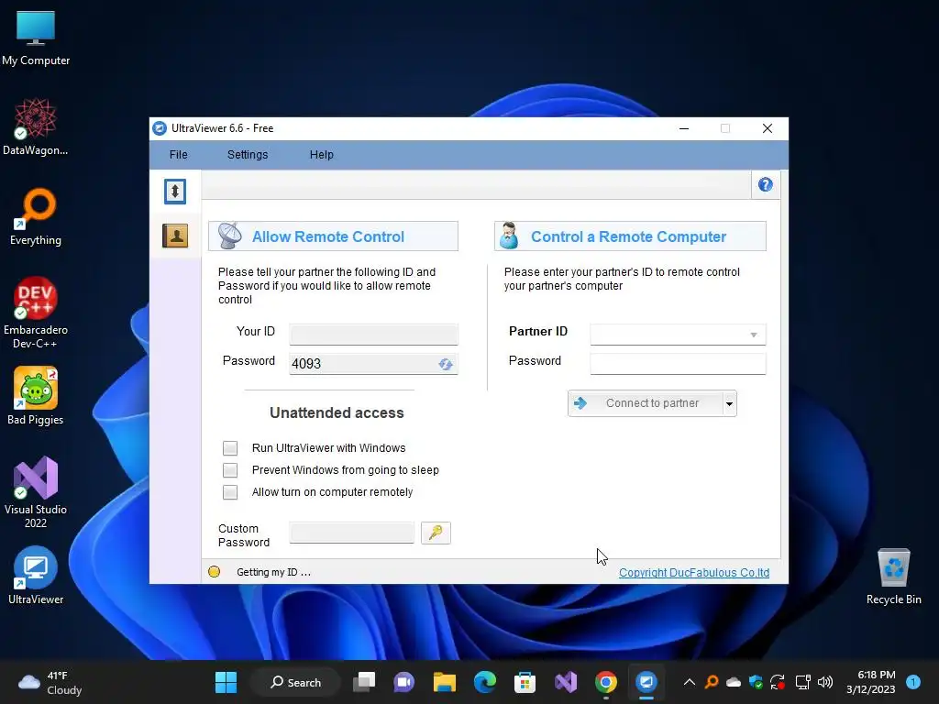Image resolution: width=939 pixels, height=704 pixels.
Task: Open Visual Studio from the taskbar
Action: point(565,682)
